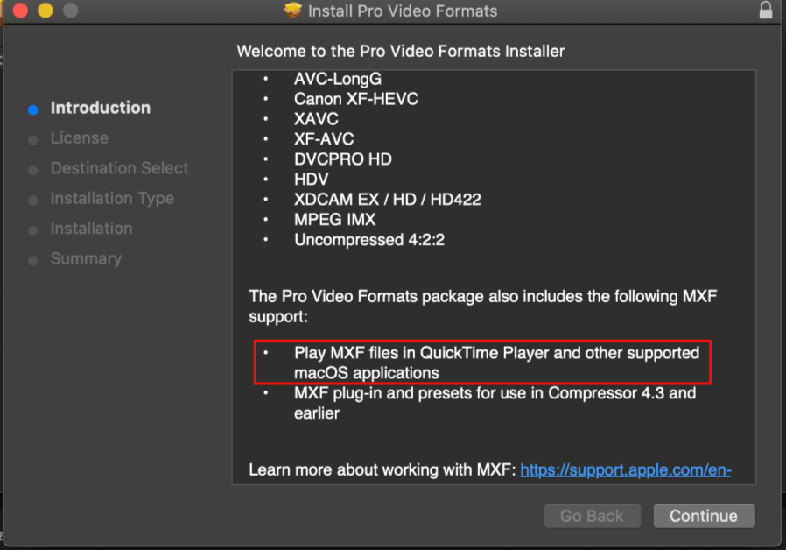This screenshot has height=550, width=786.
Task: Click the blue Introduction step bullet
Action: [33, 109]
